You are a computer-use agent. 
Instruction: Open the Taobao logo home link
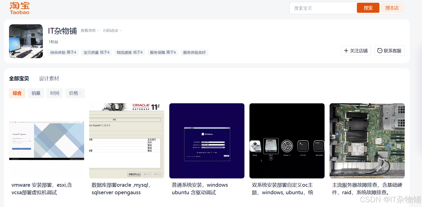pos(20,9)
